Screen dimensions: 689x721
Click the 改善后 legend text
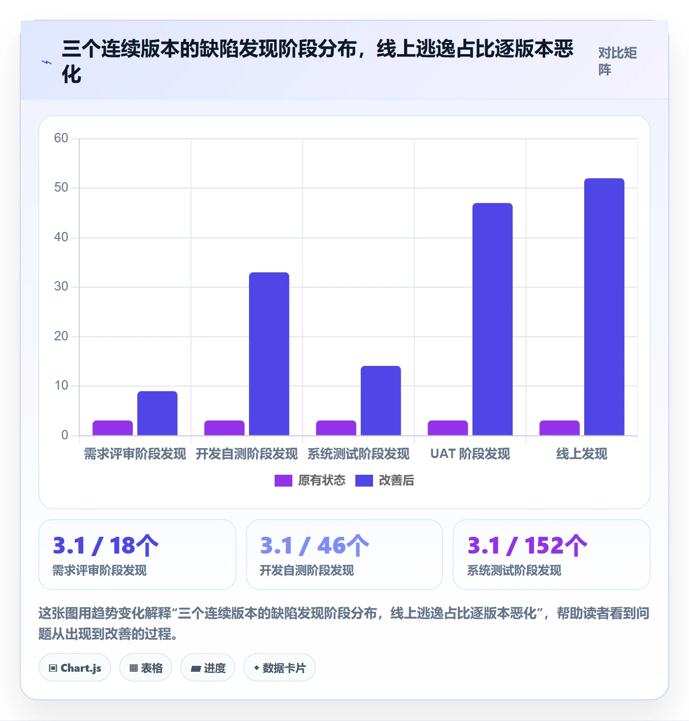(397, 481)
